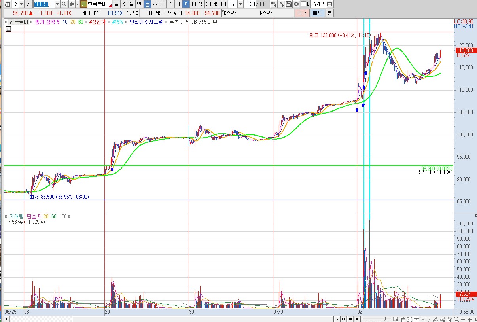Click the stop square playback button
Image resolution: width=477 pixels, height=322 pixels.
(350, 319)
